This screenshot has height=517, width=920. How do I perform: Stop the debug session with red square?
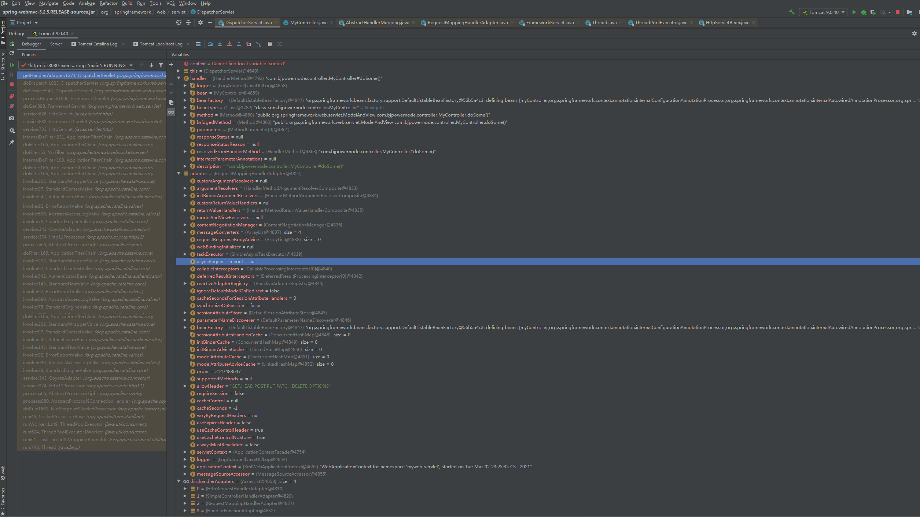[12, 84]
